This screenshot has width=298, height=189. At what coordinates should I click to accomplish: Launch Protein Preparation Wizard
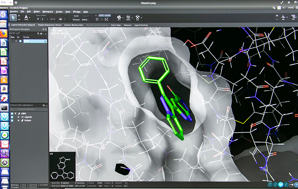click(50, 25)
